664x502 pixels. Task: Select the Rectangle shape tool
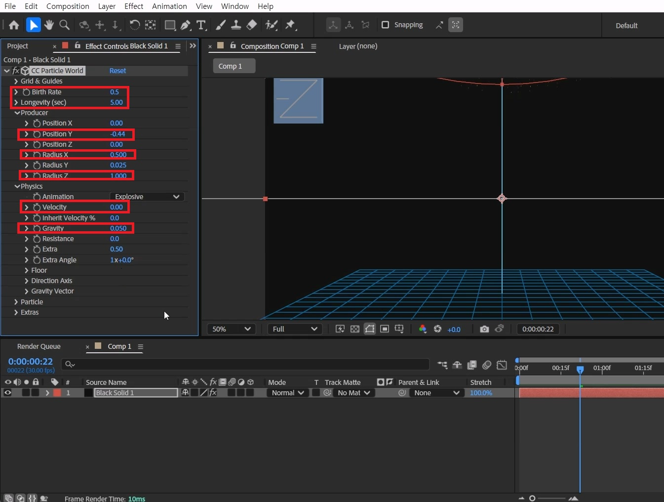(x=170, y=25)
